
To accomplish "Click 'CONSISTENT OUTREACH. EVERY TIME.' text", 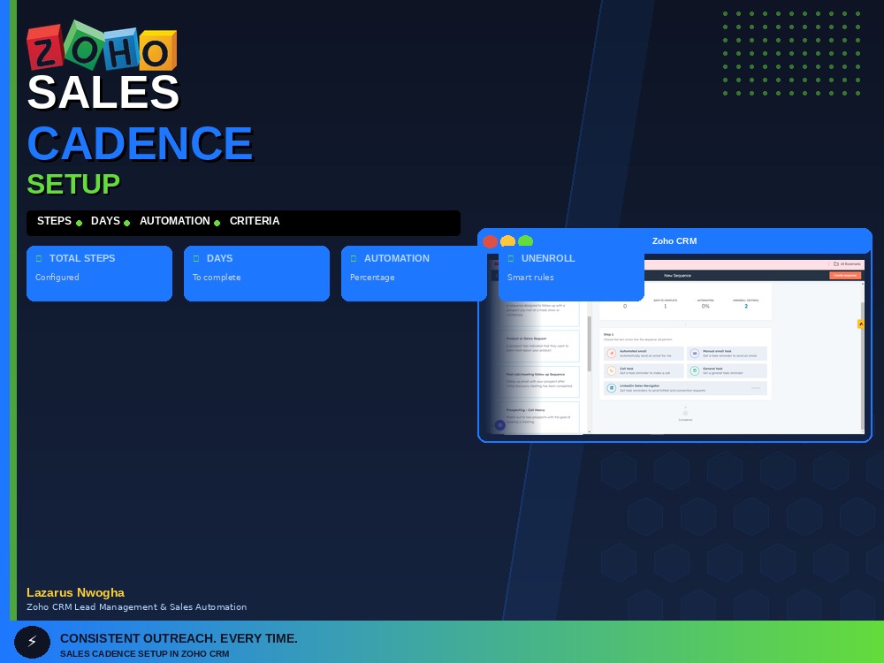I will click(x=179, y=638).
